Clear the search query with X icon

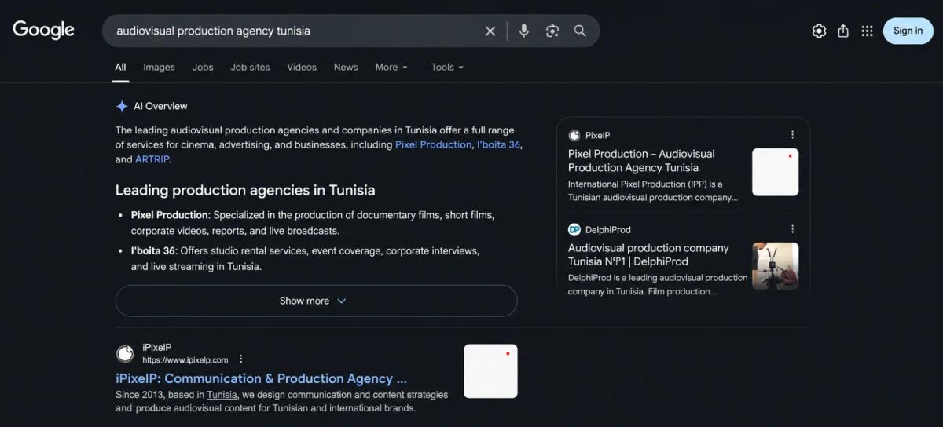(x=490, y=31)
